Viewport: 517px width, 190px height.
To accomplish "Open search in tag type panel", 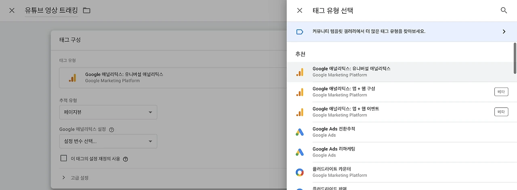I will (x=504, y=10).
